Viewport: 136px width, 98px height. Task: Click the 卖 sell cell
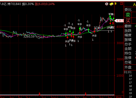[x=128, y=15]
